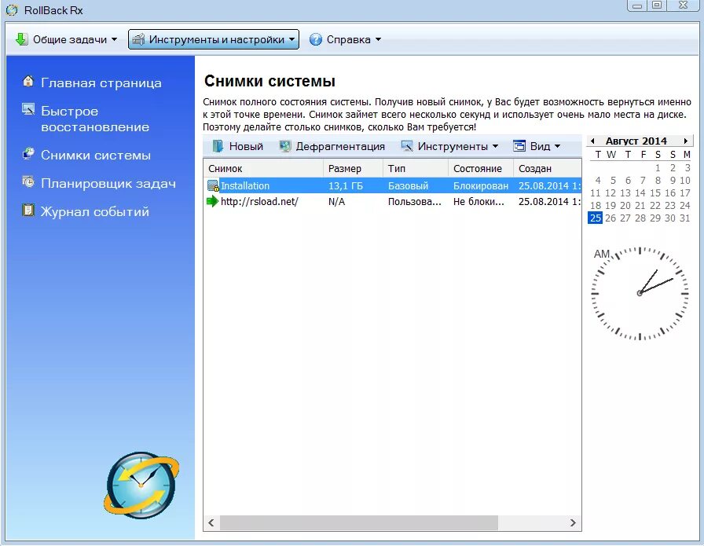Select day 10 in the calendar
The height and width of the screenshot is (546, 704).
tap(684, 181)
